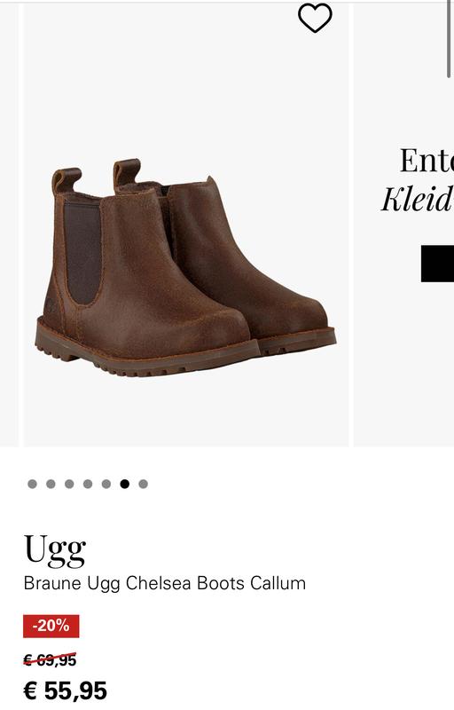This screenshot has height=710, width=454.
Task: Select the first image carousel dot
Action: tap(32, 484)
